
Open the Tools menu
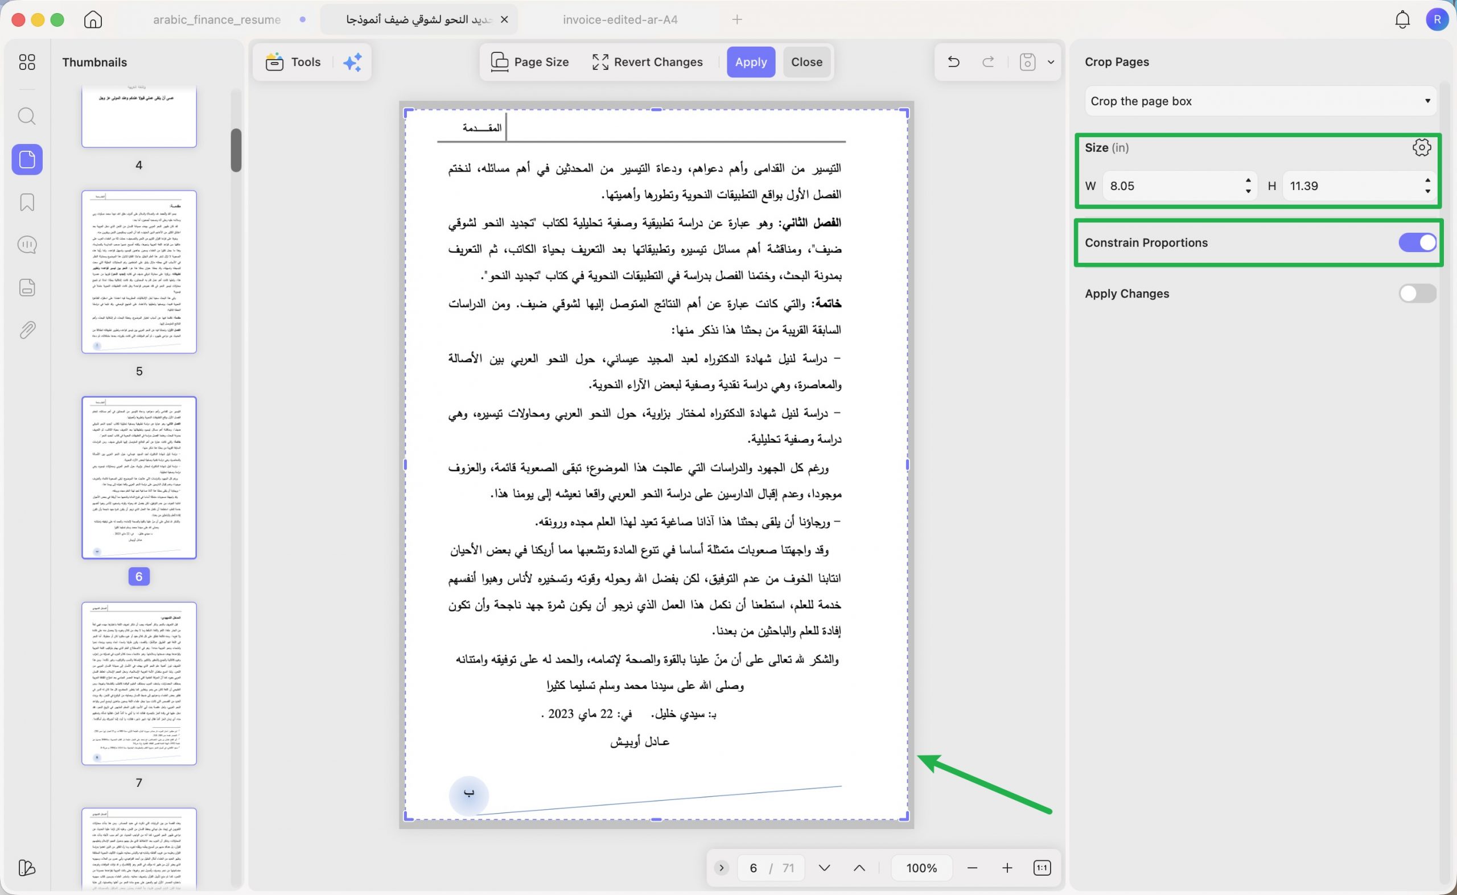coord(294,62)
